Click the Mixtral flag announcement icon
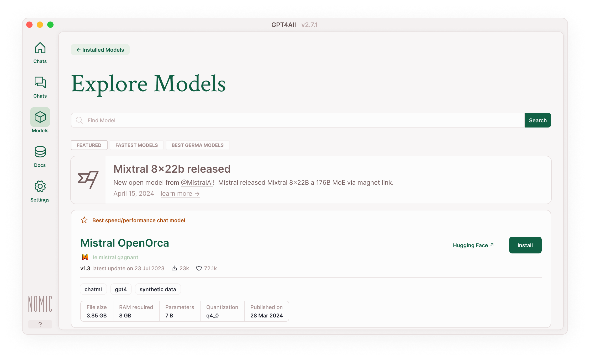The width and height of the screenshot is (590, 361). [88, 180]
